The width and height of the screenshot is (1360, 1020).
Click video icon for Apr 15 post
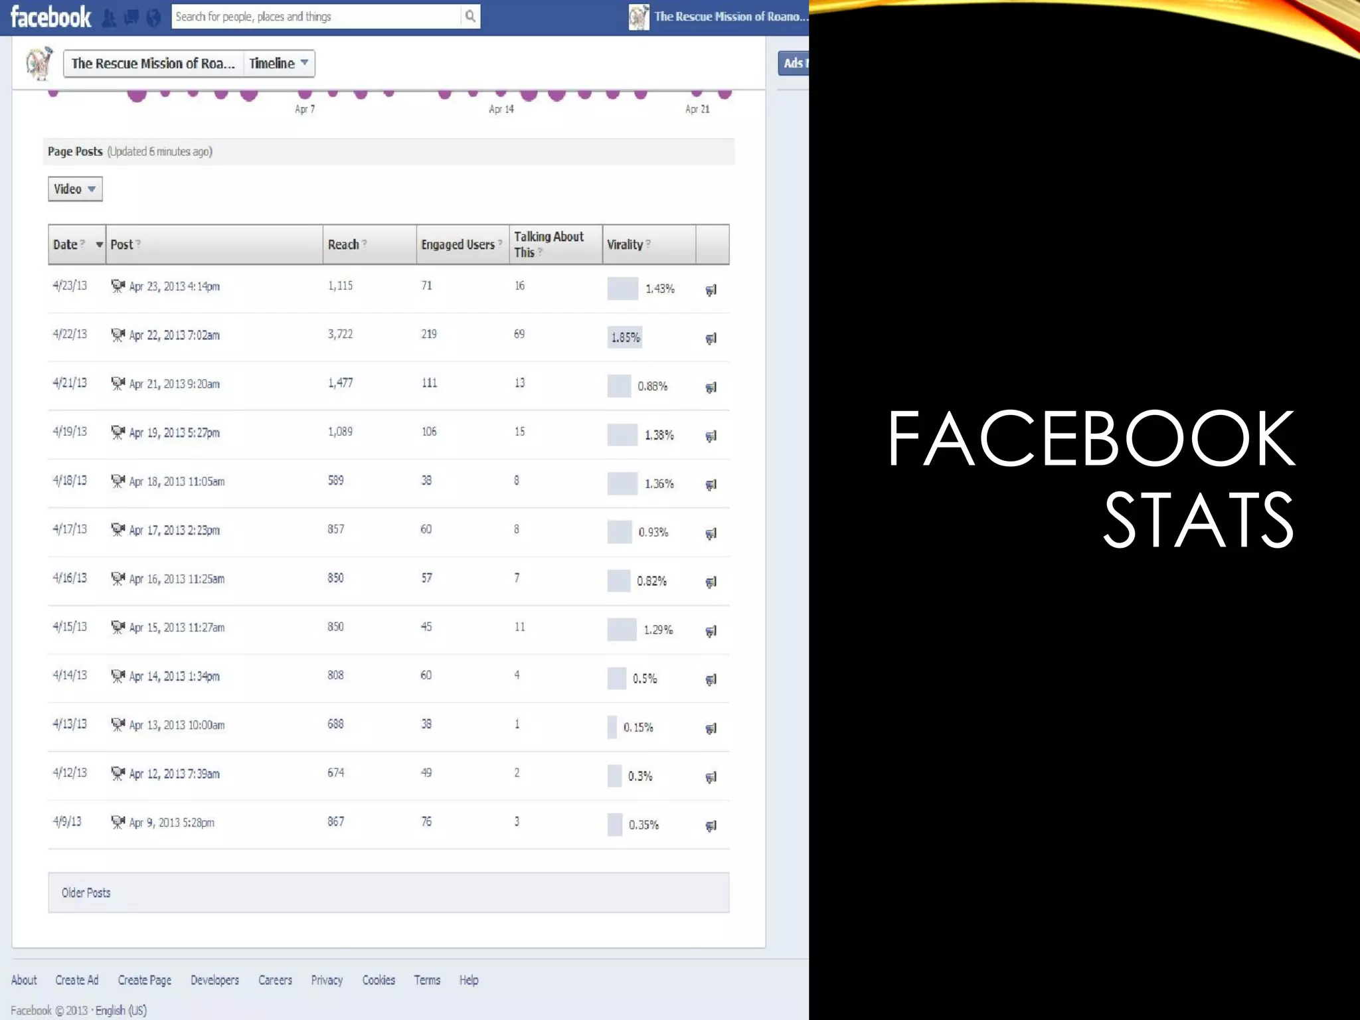(x=118, y=628)
